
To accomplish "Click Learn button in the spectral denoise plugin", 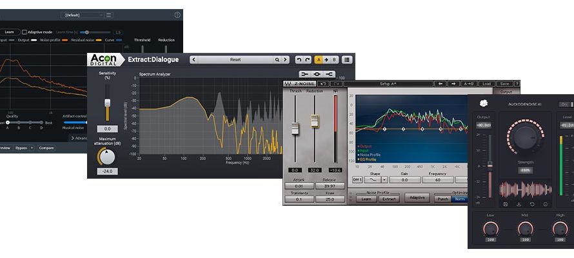I will coord(10,32).
